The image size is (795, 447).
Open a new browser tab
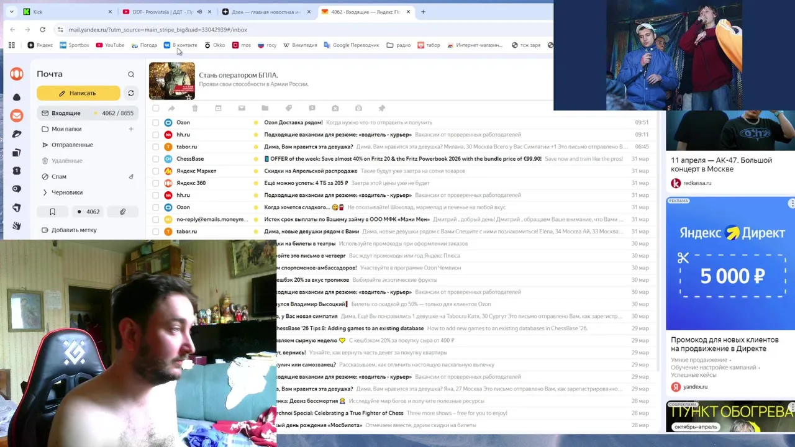point(423,12)
